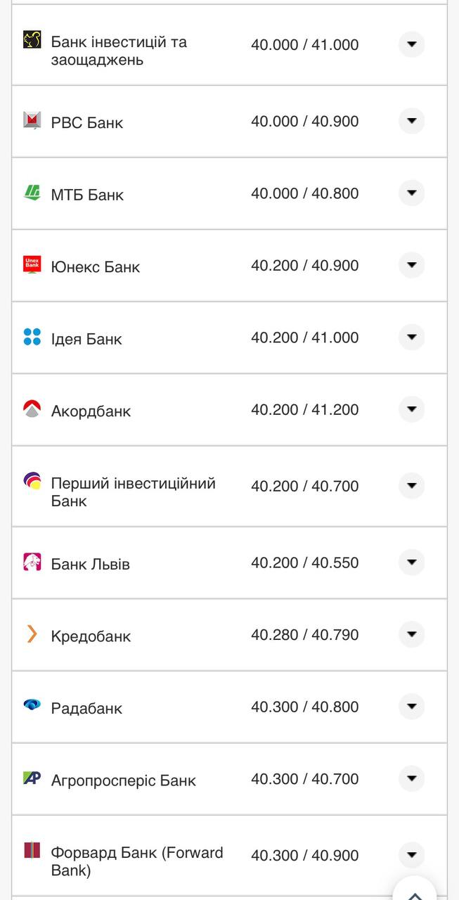Expand Перший інвестиційний Банк details

pos(412,486)
